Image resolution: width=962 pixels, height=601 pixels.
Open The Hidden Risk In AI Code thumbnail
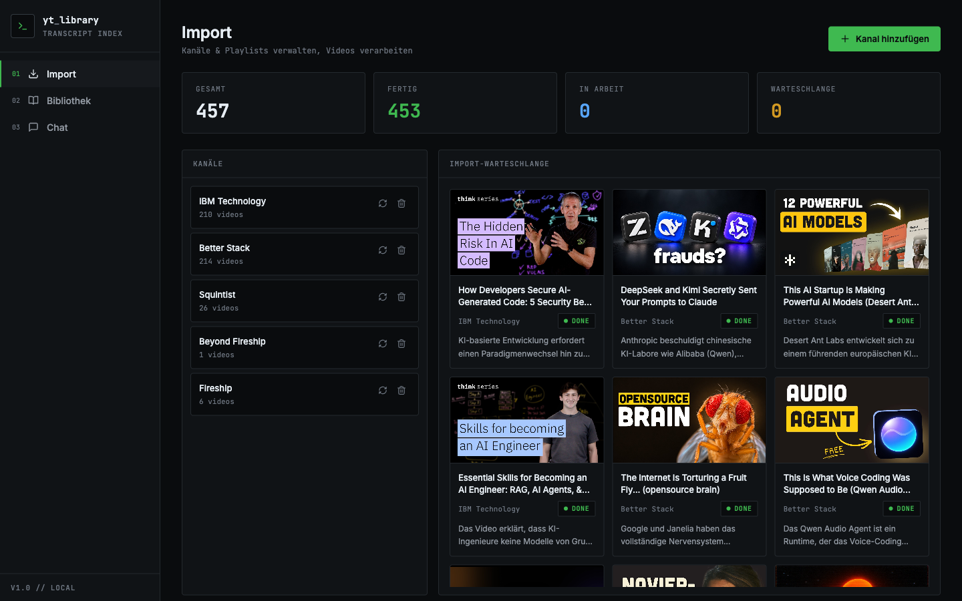tap(527, 232)
